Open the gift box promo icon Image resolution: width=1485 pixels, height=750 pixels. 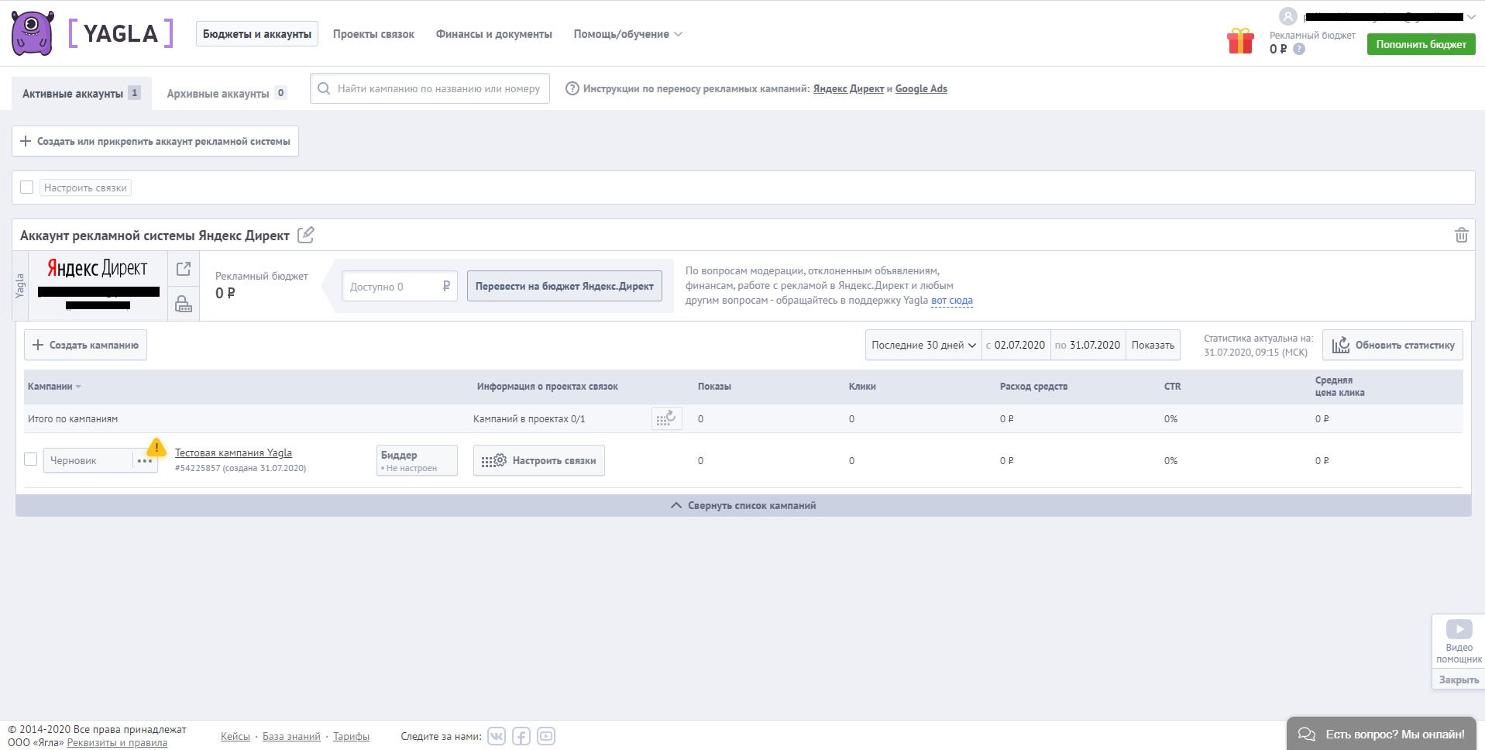point(1239,40)
